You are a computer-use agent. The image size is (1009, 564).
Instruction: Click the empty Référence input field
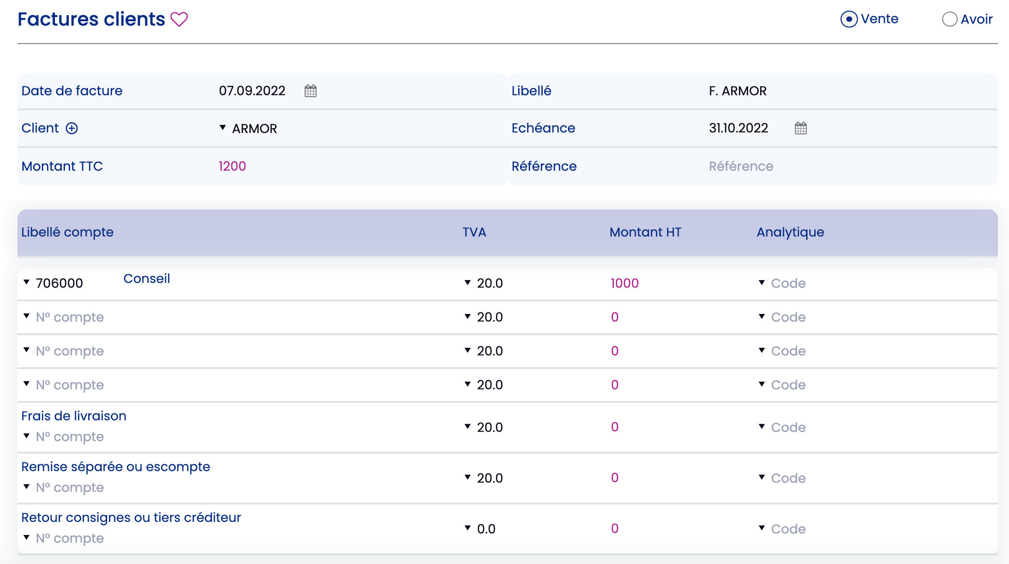741,166
